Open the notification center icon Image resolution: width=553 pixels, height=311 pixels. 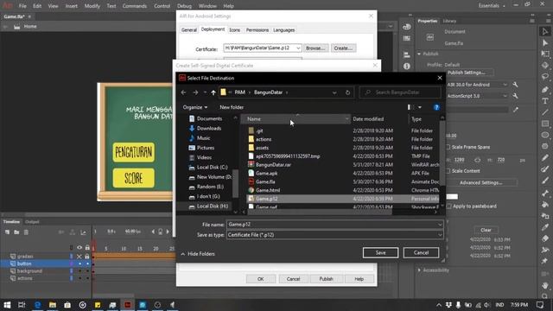point(540,305)
